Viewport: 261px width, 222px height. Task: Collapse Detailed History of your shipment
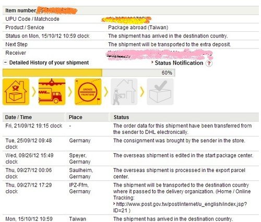[x=5, y=63]
